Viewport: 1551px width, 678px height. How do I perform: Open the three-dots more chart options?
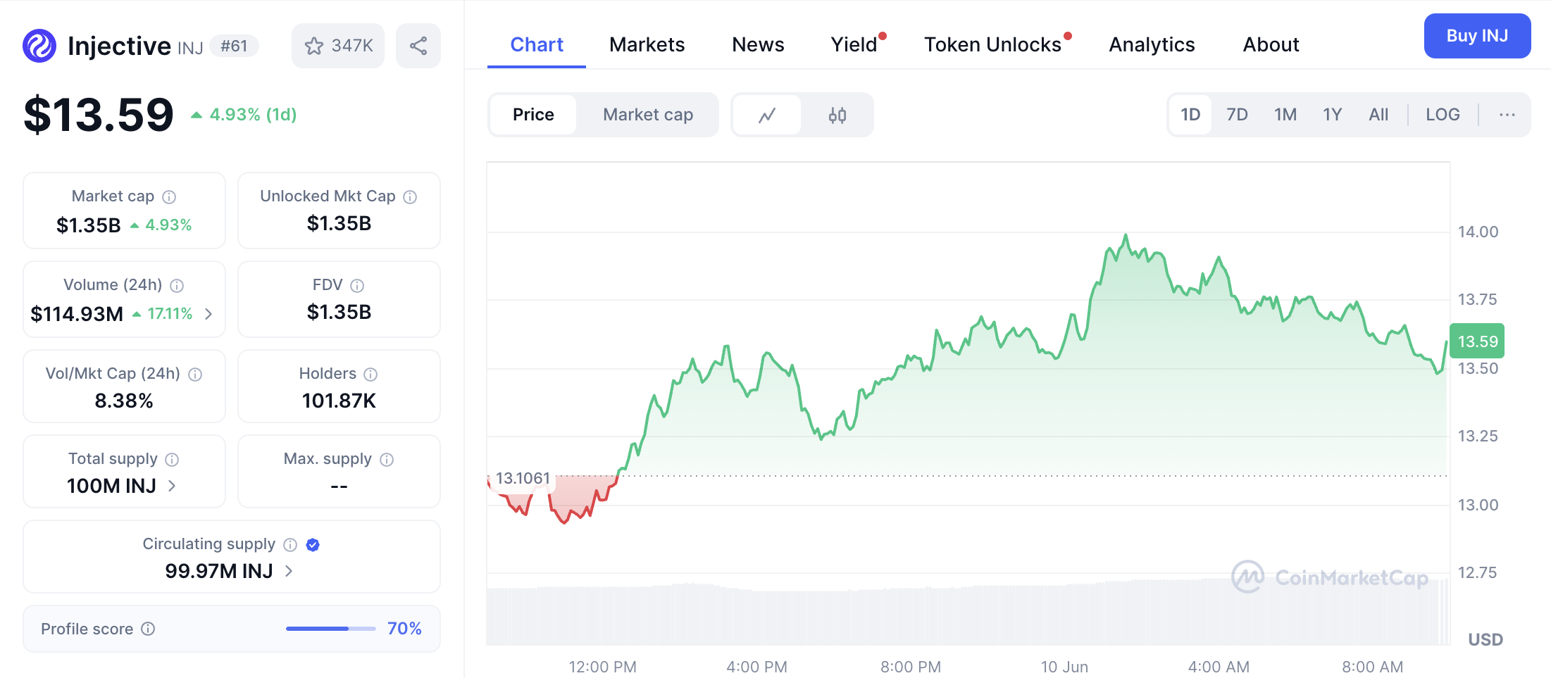coord(1507,115)
